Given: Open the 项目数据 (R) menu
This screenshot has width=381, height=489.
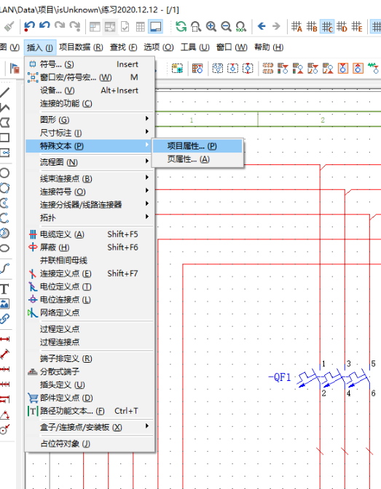Looking at the screenshot, I should tap(81, 47).
